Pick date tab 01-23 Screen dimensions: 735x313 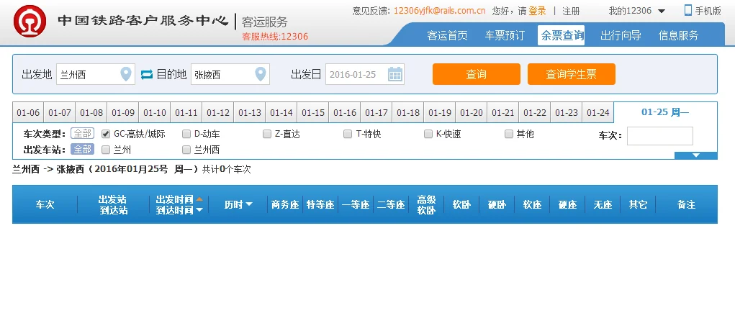(x=567, y=112)
